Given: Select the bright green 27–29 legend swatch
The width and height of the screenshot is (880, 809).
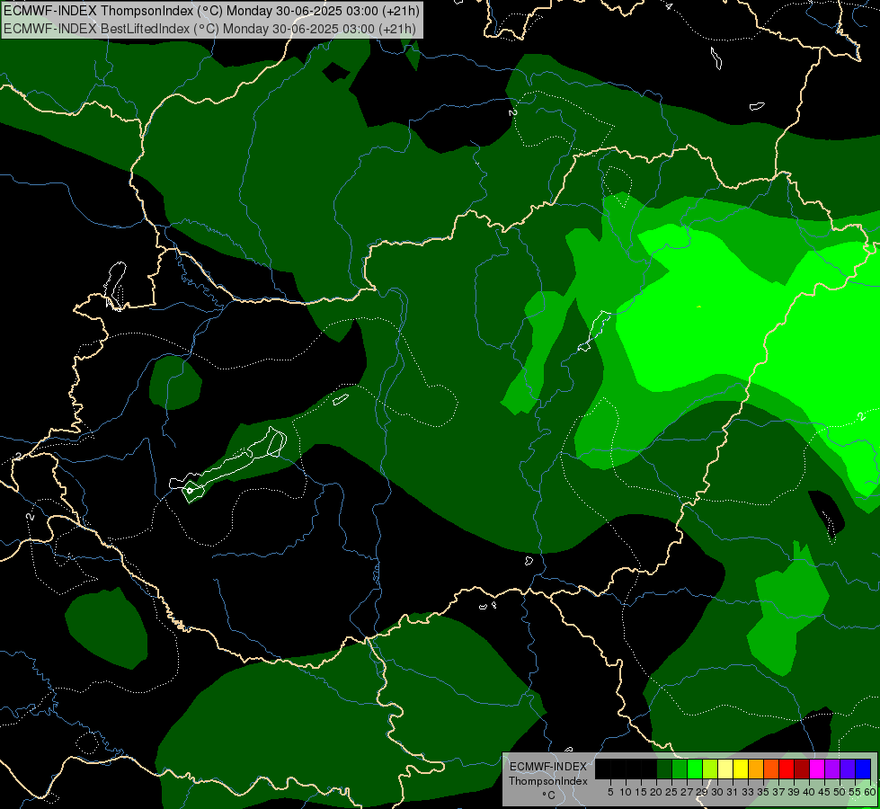Looking at the screenshot, I should click(695, 769).
